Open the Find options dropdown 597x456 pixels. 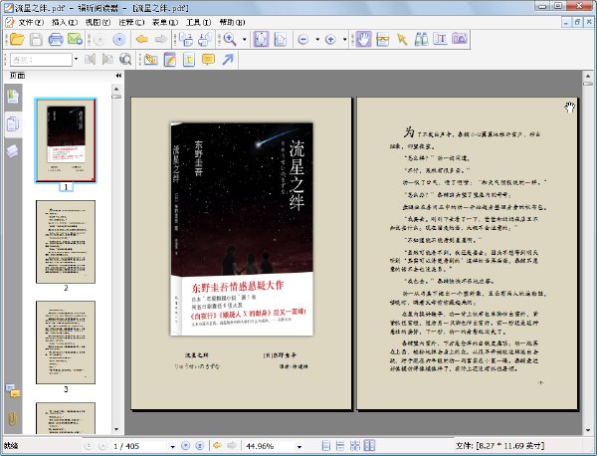click(76, 59)
